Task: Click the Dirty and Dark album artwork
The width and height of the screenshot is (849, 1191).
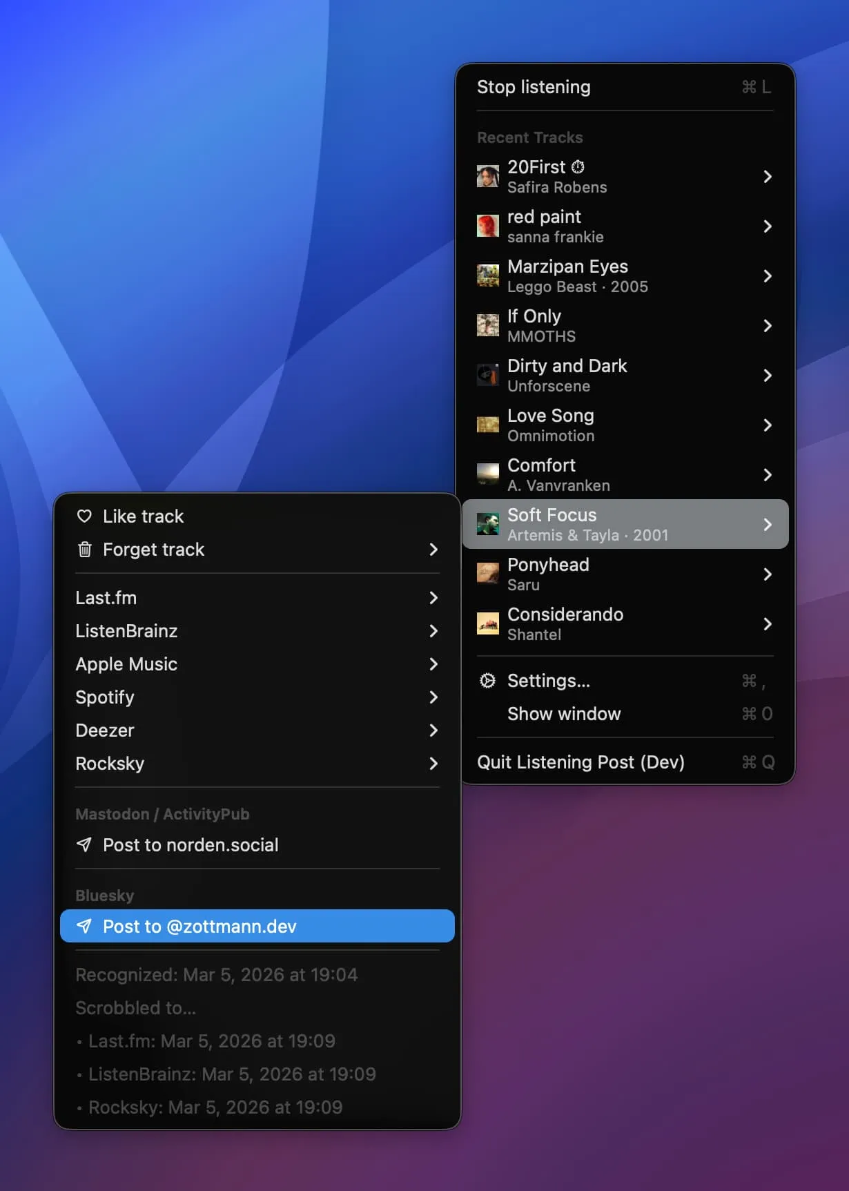Action: 488,376
